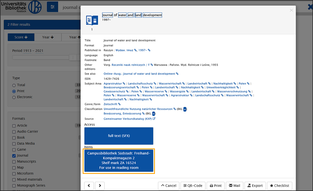Click the external link icon after KXP

click(154, 119)
